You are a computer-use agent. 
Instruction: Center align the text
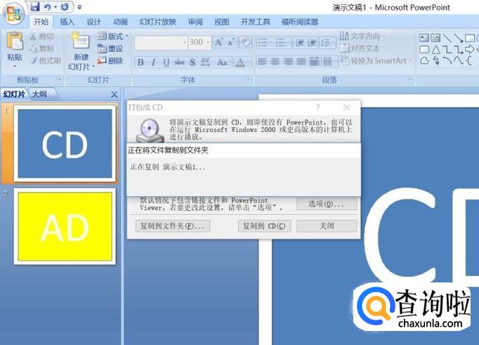pyautogui.click(x=275, y=62)
